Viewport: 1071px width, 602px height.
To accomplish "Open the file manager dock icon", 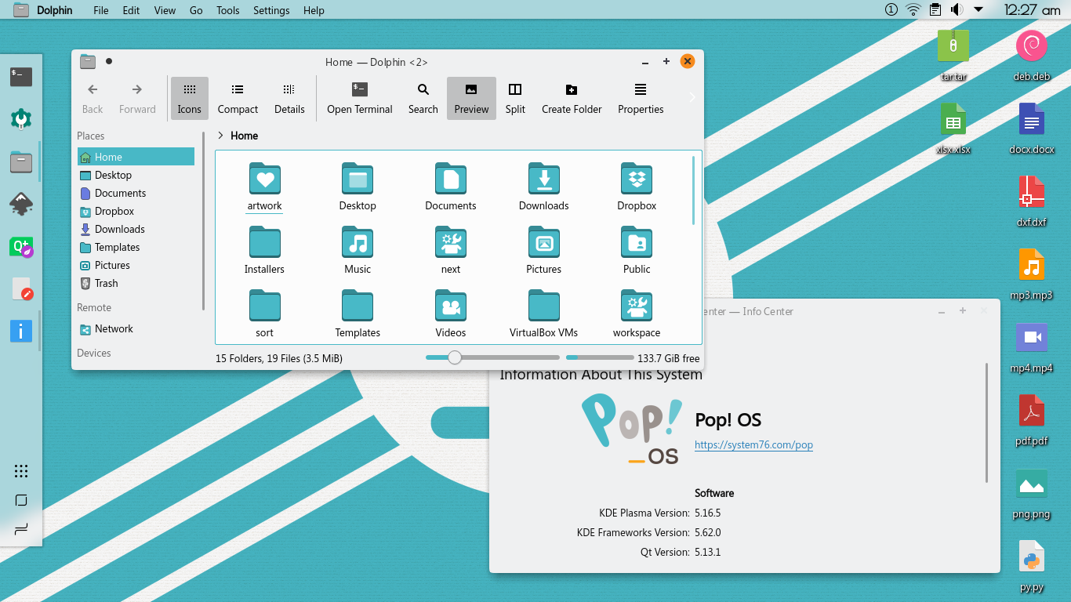I will pos(21,162).
